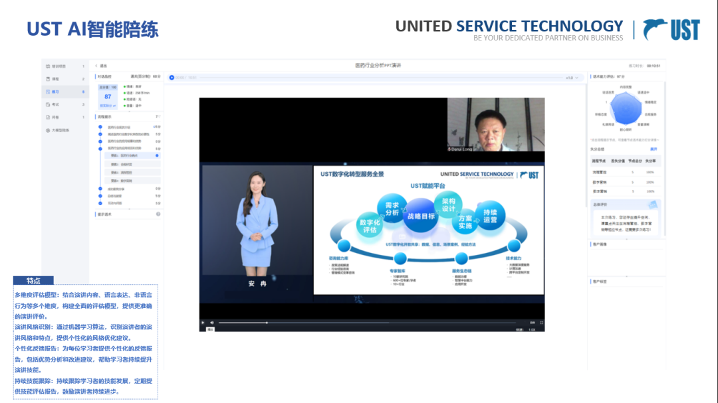Select the last process step node
Viewport: 718px width, 403px height.
pos(100,203)
